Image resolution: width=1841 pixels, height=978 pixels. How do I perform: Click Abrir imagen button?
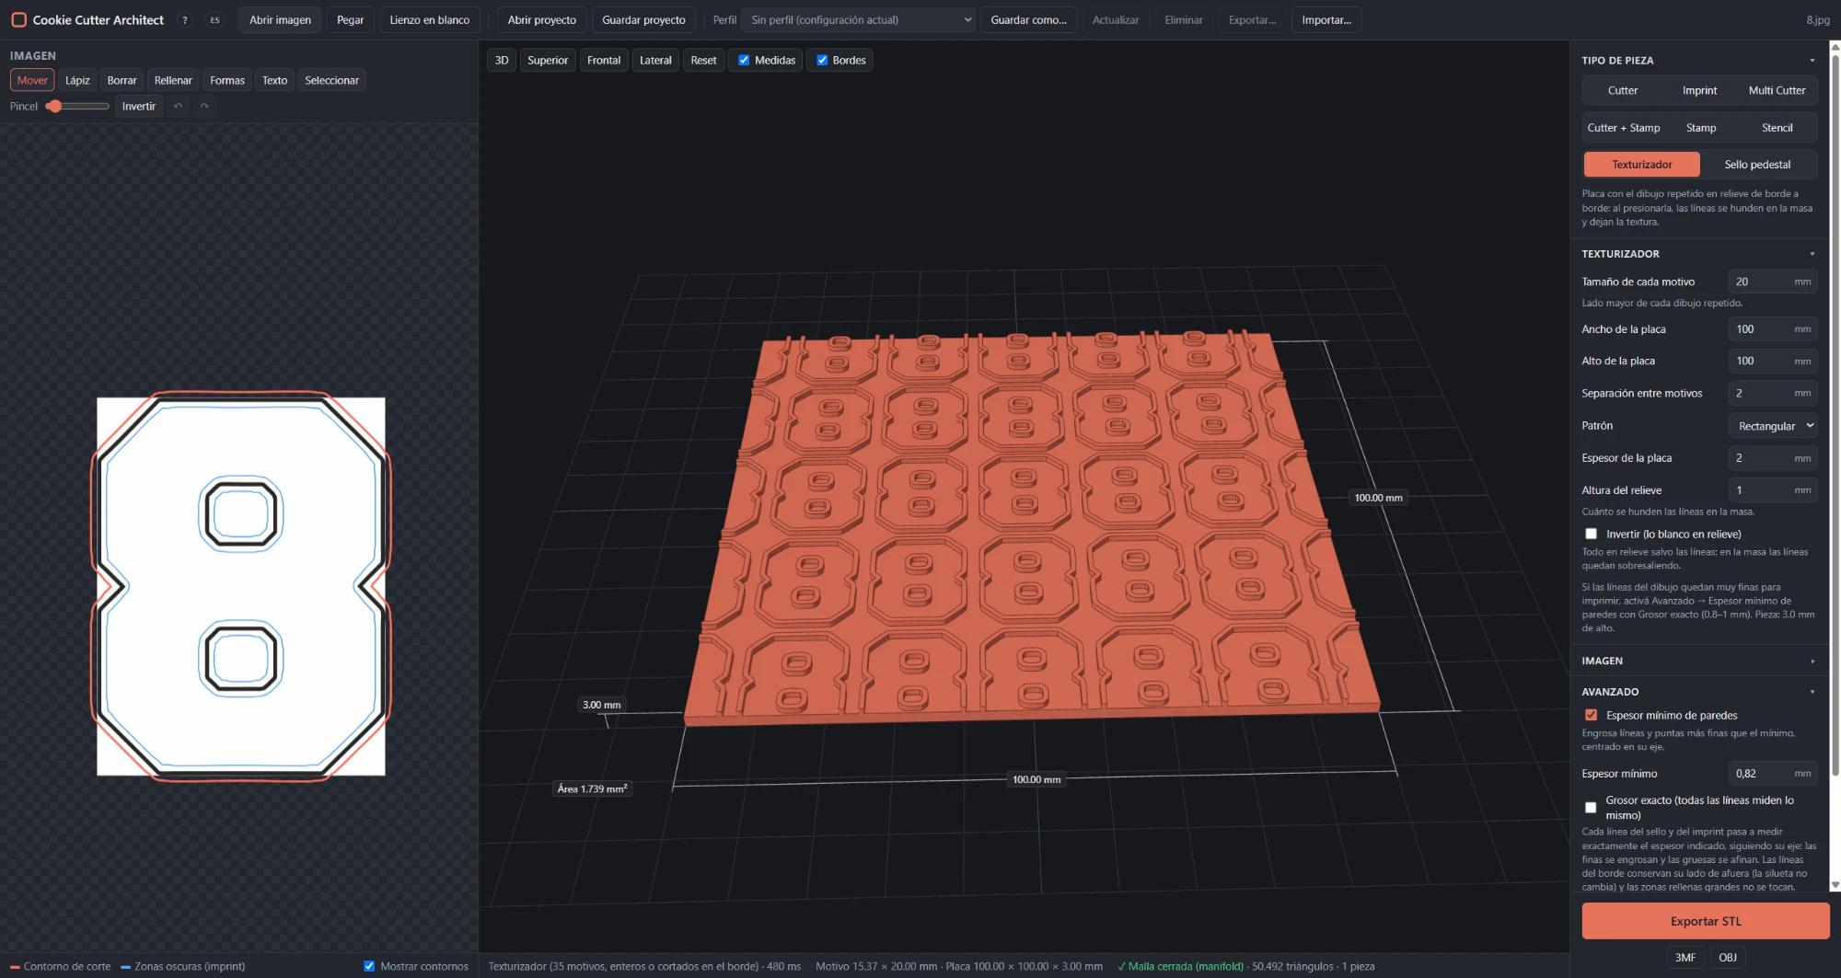[x=280, y=20]
